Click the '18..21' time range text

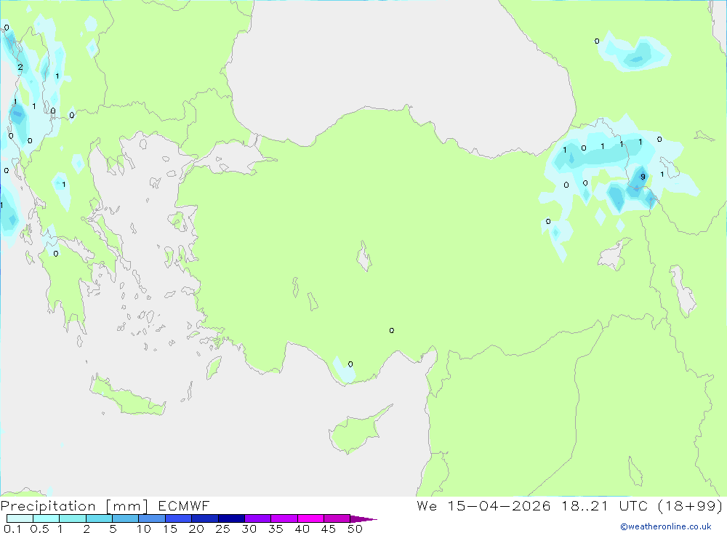click(x=585, y=505)
